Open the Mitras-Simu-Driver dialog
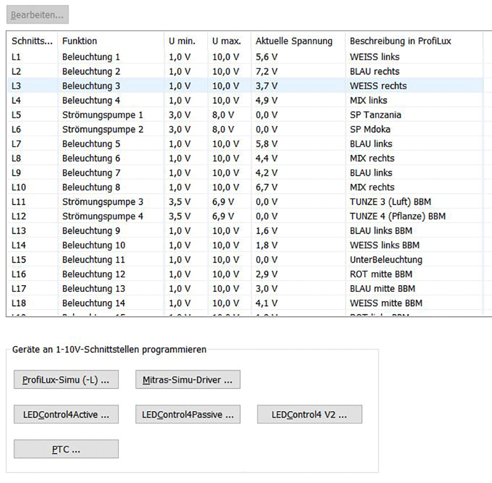This screenshot has height=483, width=492. pyautogui.click(x=188, y=380)
